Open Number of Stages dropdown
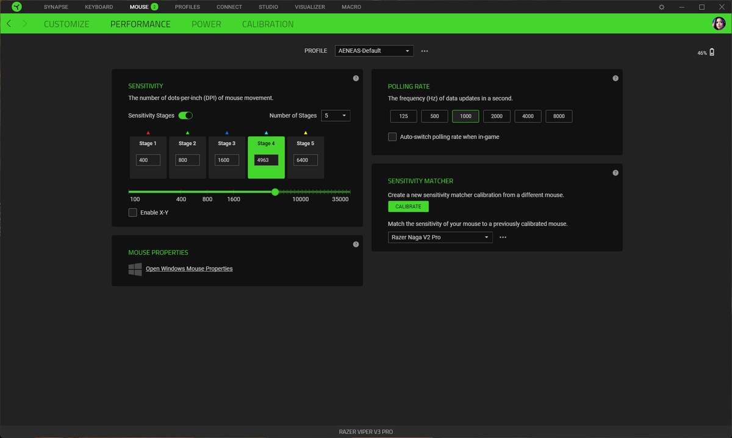This screenshot has height=438, width=732. [335, 115]
